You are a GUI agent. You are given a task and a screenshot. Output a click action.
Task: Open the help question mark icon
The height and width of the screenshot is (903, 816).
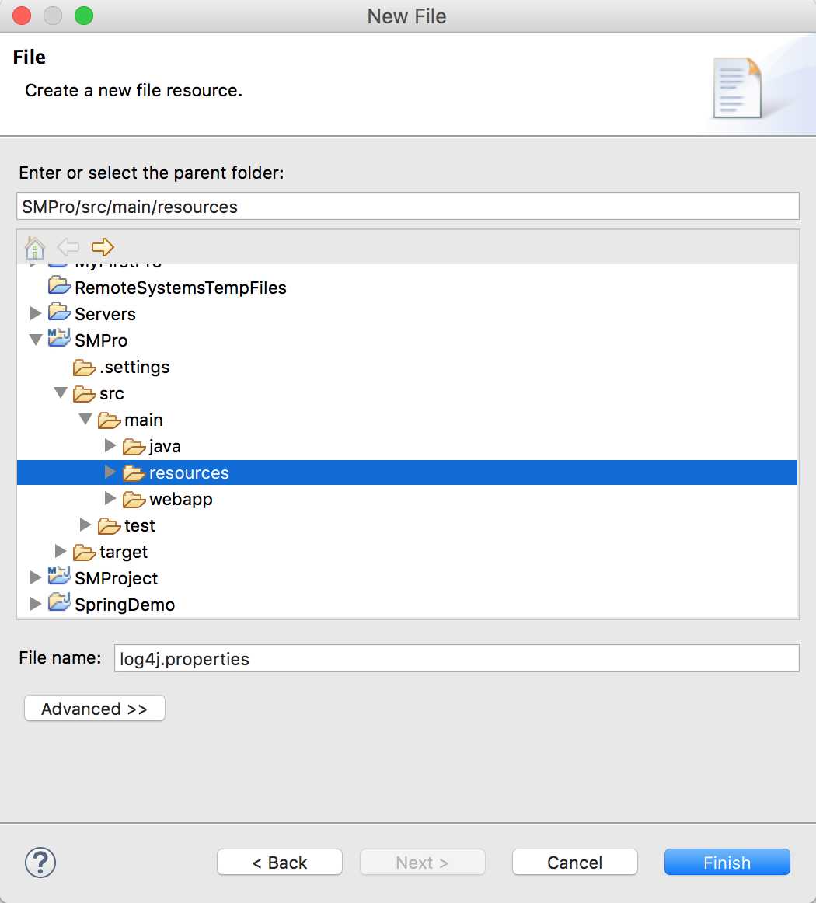[40, 862]
